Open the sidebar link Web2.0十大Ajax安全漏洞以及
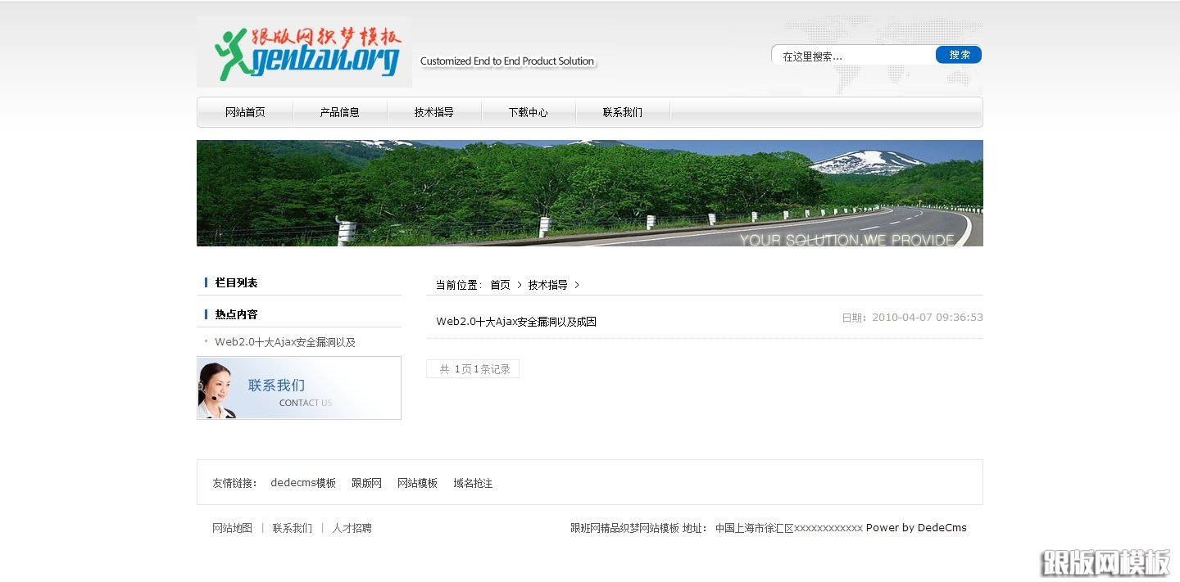 click(x=284, y=341)
